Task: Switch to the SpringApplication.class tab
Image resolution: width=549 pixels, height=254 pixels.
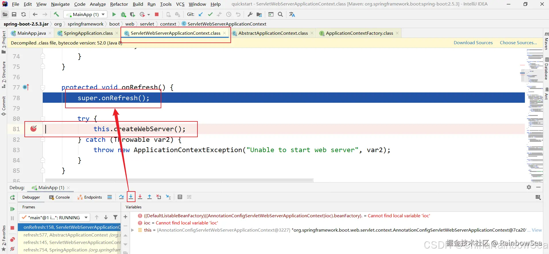Action: point(88,33)
